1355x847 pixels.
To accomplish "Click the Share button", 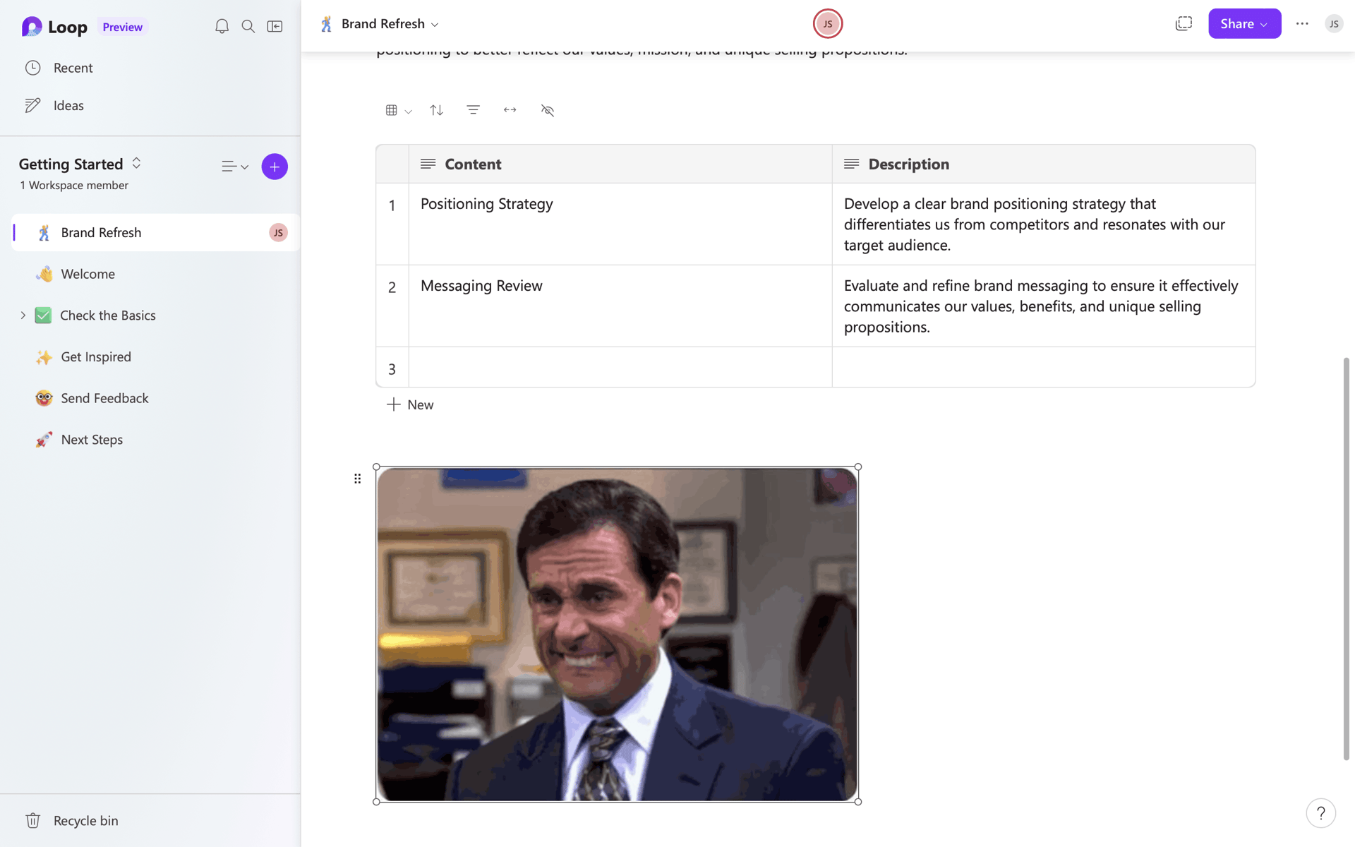I will point(1244,23).
